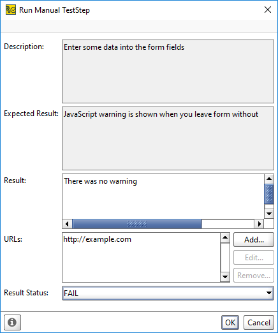Screen dimensions: 278x333
Task: Click URLs list scroll up arrow
Action: (x=225, y=238)
